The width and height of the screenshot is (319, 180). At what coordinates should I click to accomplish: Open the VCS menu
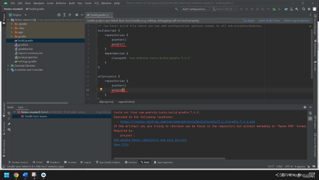coord(96,3)
